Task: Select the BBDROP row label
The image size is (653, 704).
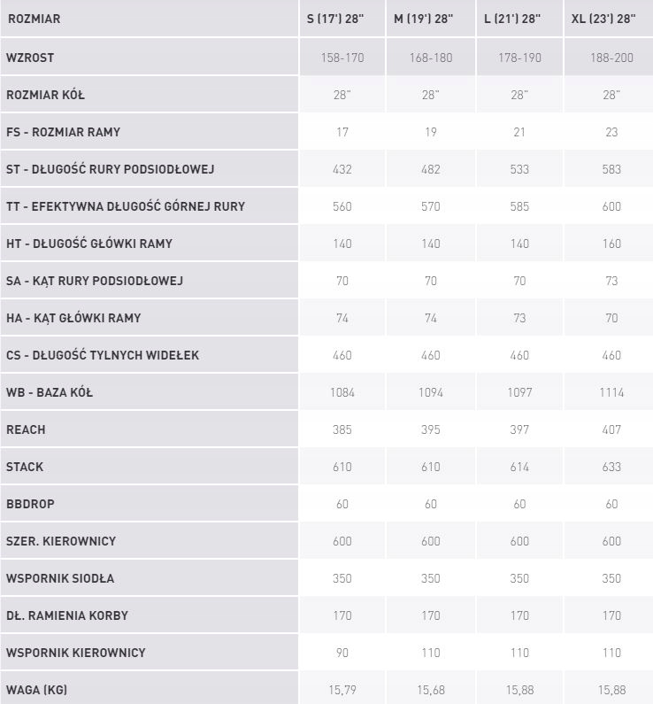Action: click(30, 504)
